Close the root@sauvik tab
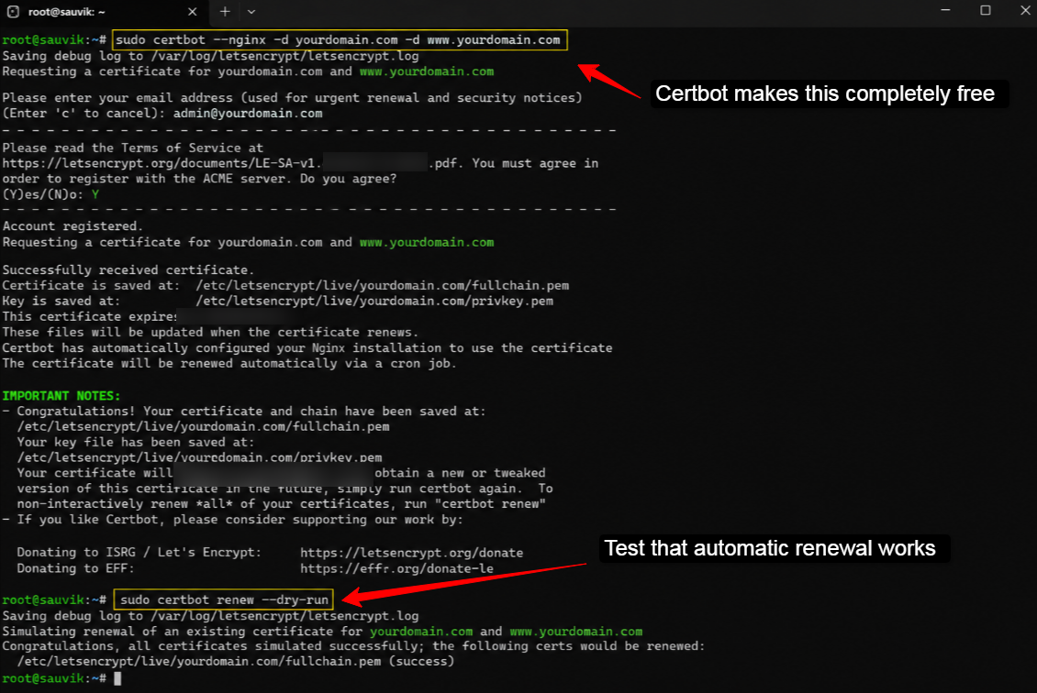The width and height of the screenshot is (1037, 693). (193, 12)
